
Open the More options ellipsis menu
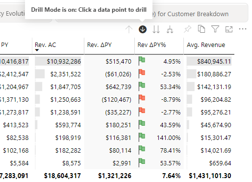(243, 29)
